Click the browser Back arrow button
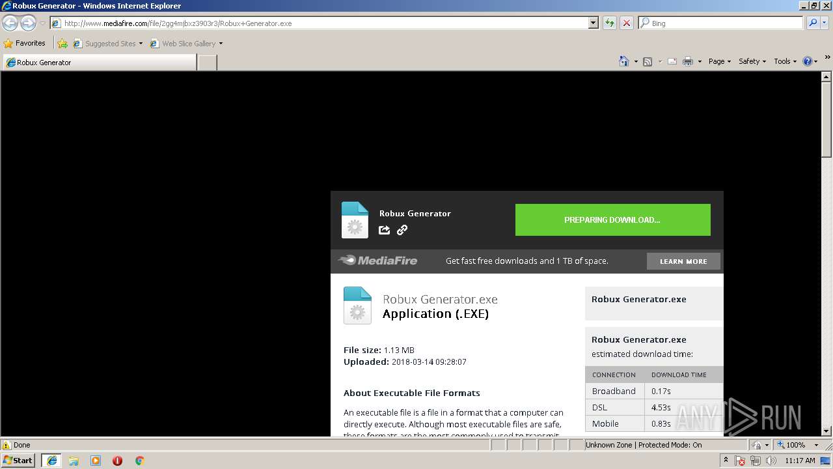The height and width of the screenshot is (469, 833). (10, 23)
